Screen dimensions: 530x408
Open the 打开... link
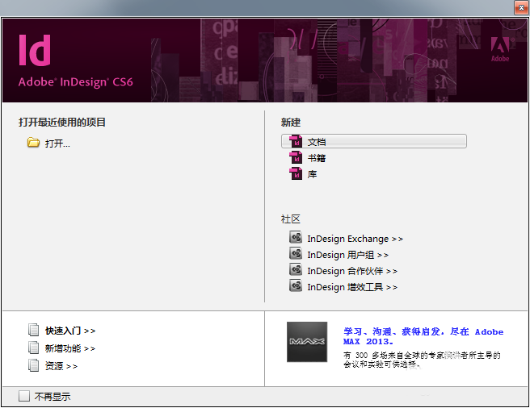pyautogui.click(x=57, y=144)
